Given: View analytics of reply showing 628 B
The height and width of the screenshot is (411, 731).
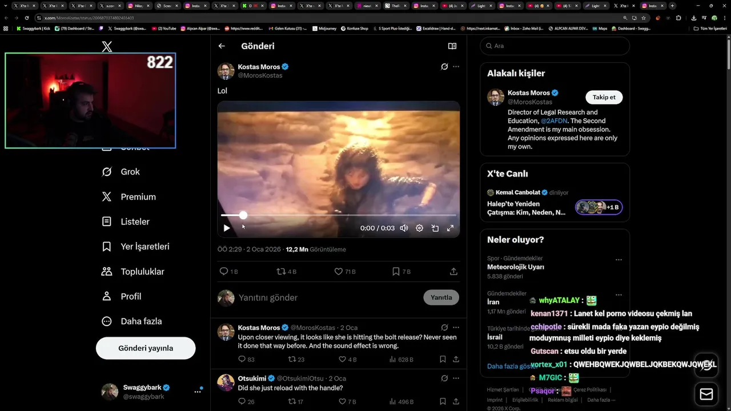Looking at the screenshot, I should point(401,360).
